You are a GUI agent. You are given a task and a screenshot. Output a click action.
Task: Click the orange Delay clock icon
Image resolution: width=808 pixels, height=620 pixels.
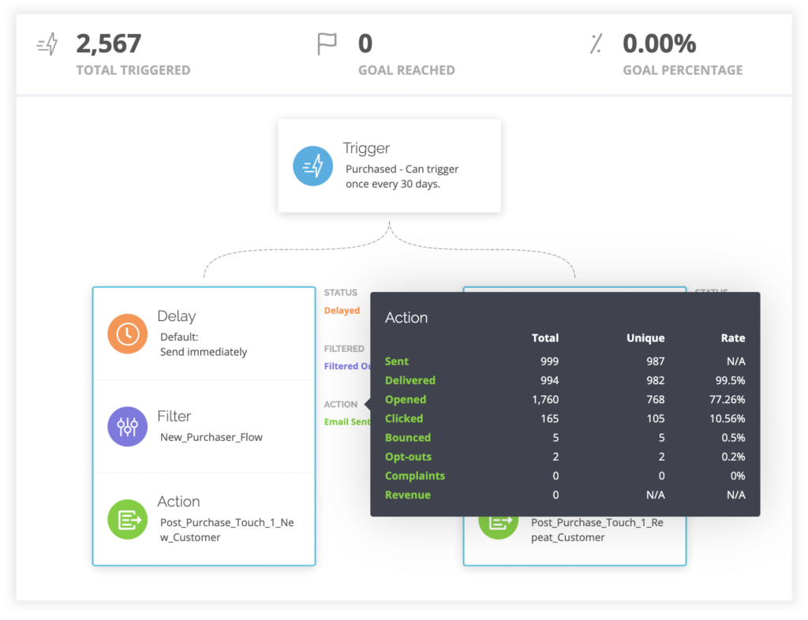[x=127, y=334]
